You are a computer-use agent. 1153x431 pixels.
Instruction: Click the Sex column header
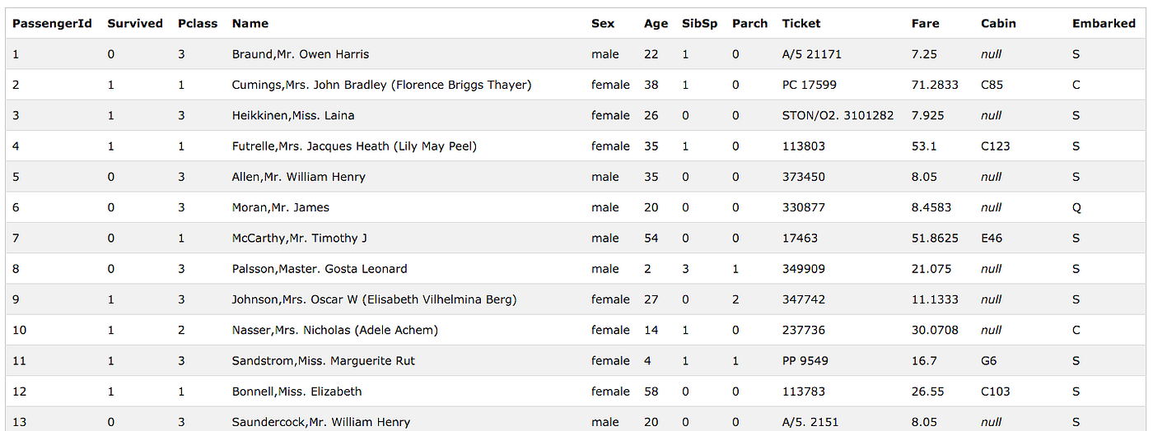[x=603, y=24]
